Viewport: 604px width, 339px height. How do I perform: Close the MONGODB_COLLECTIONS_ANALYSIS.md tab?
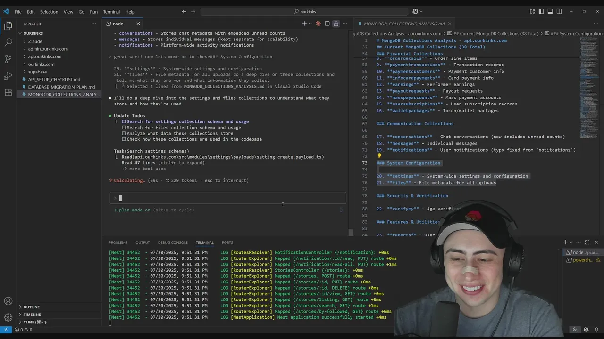point(450,24)
